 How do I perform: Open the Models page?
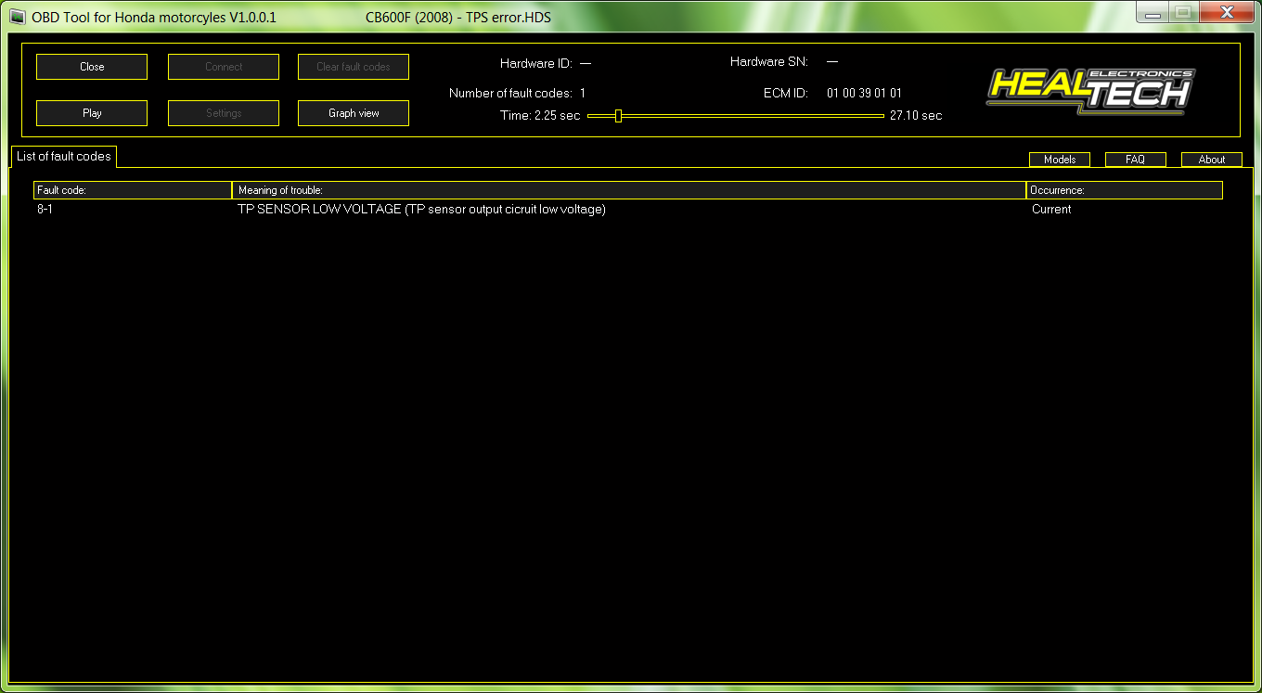(x=1060, y=160)
